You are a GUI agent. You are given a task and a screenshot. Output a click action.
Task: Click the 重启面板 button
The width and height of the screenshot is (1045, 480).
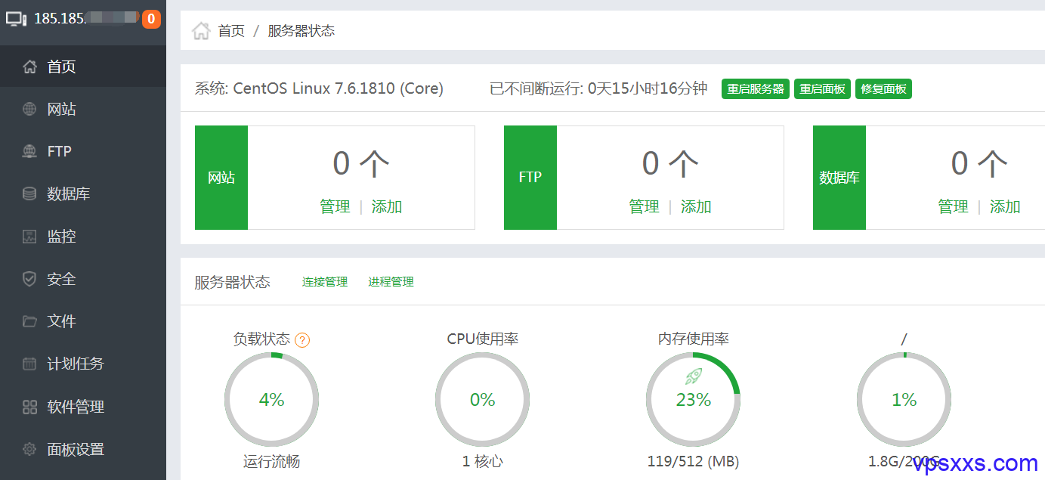click(822, 88)
